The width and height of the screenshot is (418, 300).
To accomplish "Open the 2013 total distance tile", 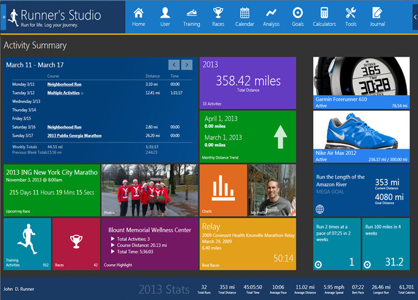I will coord(248,83).
